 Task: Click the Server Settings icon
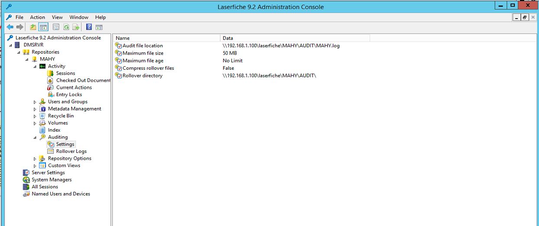point(26,172)
